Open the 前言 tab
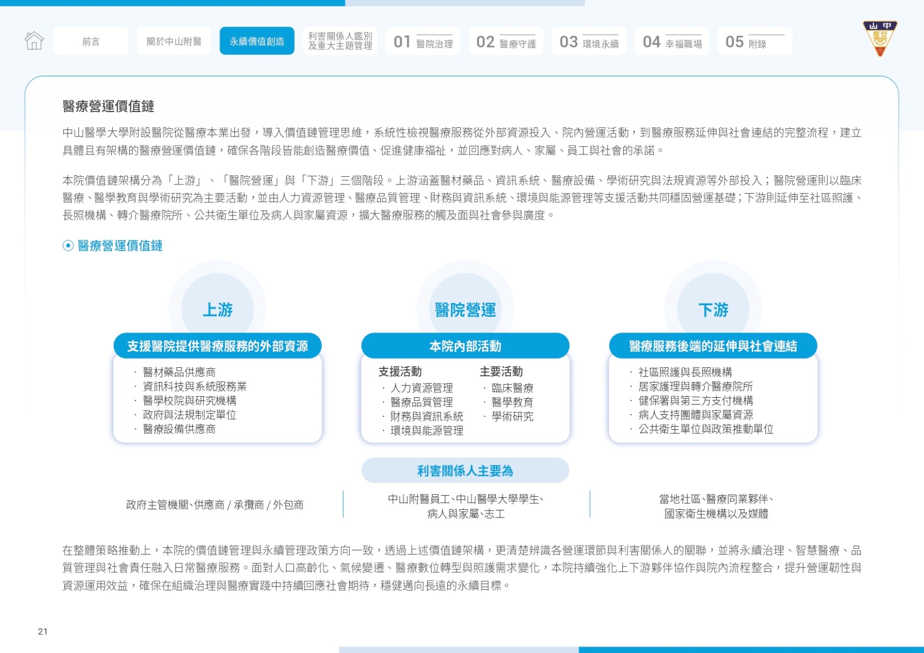The width and height of the screenshot is (924, 653). point(91,41)
